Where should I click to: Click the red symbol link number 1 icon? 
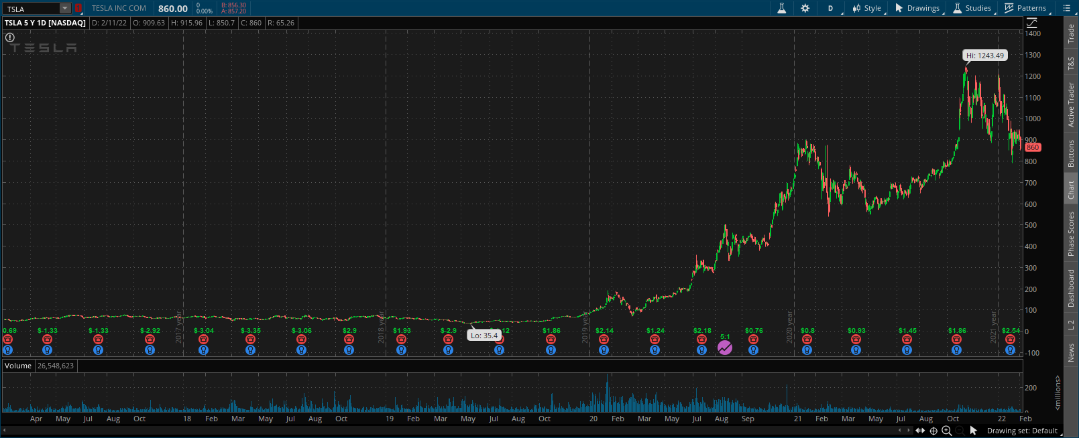[78, 9]
